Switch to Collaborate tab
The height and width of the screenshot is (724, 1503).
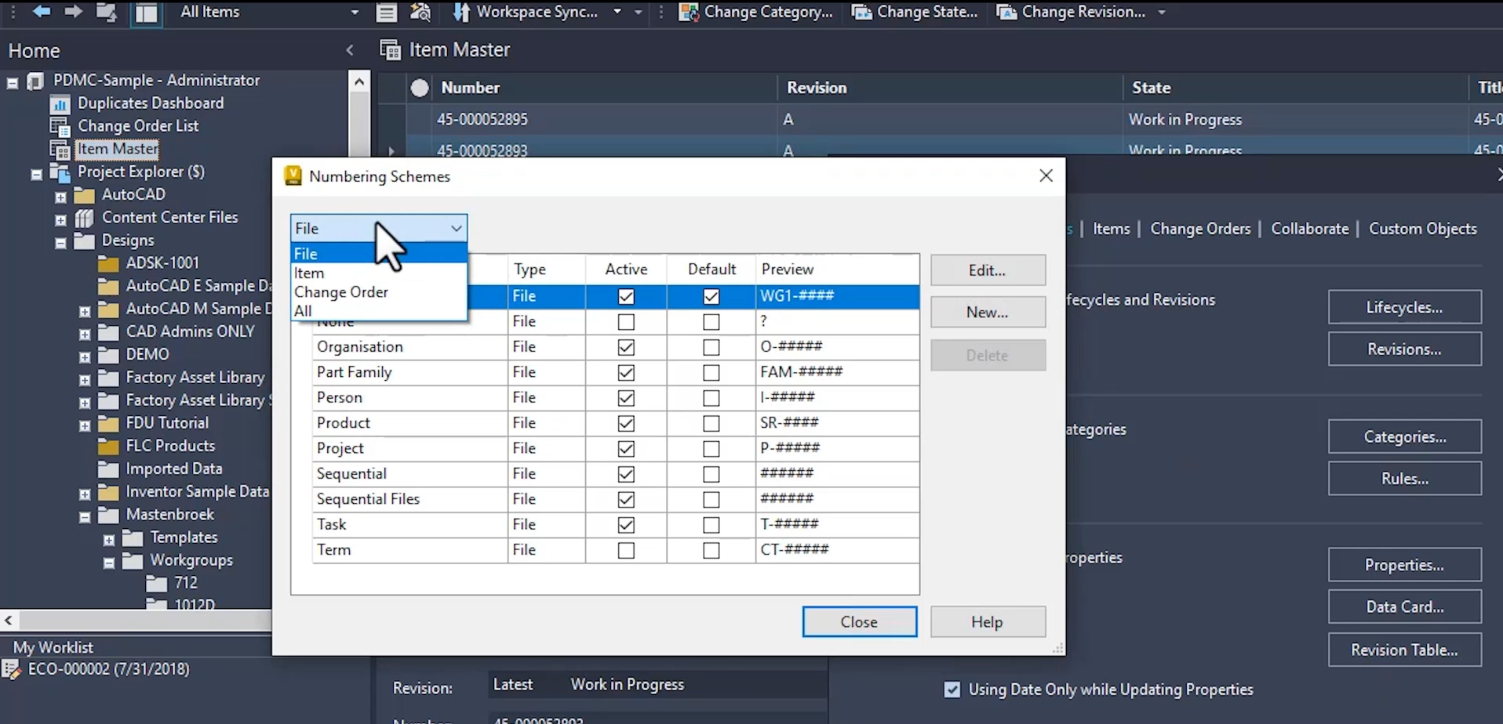pyautogui.click(x=1309, y=228)
